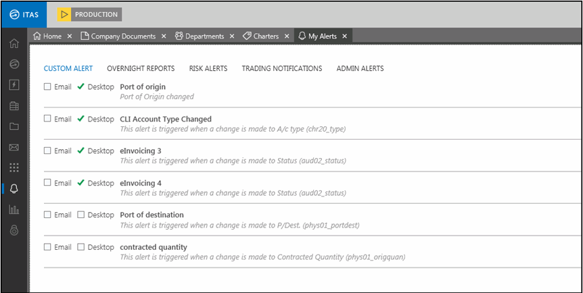Screen dimensions: 583x293
Task: Click the description mentioning chr20_type
Action: [x=233, y=129]
